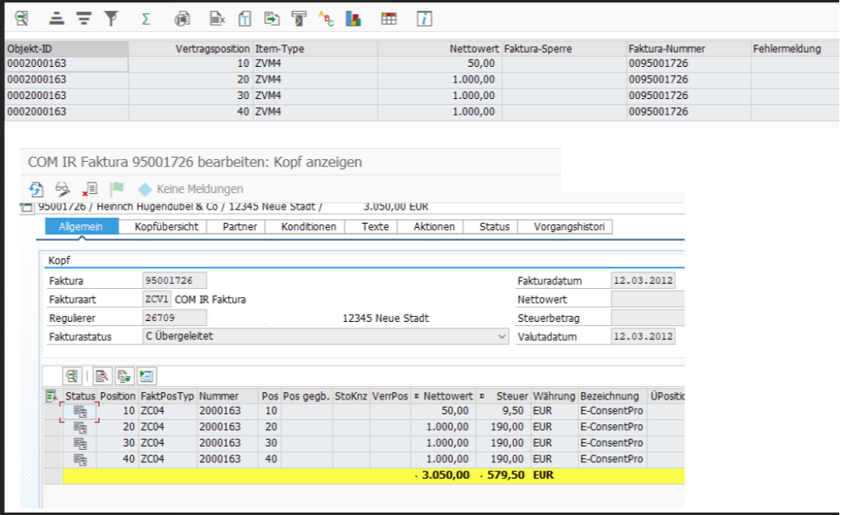
Task: Click the Fakturadatum input field
Action: [x=643, y=281]
